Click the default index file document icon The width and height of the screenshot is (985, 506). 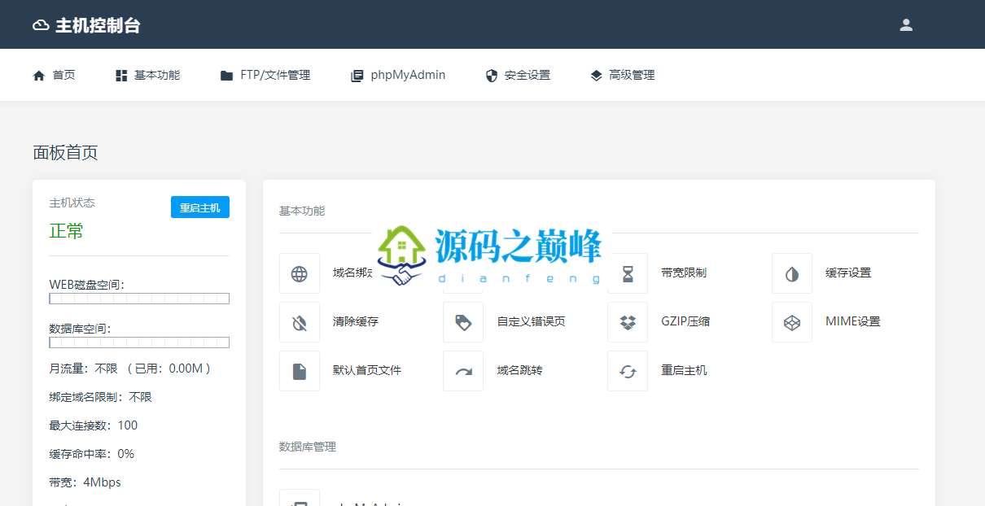pyautogui.click(x=300, y=371)
